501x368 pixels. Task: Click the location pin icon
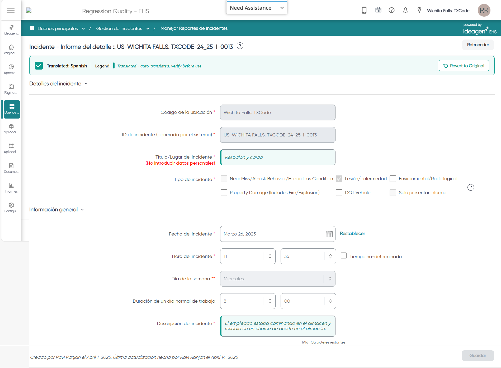[x=419, y=10]
